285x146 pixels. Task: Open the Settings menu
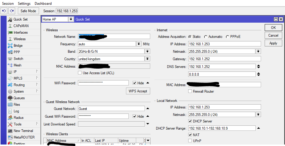24,4
